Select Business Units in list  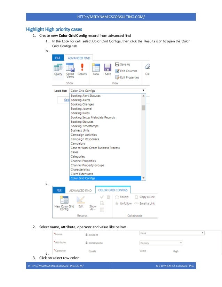[x=80, y=130]
